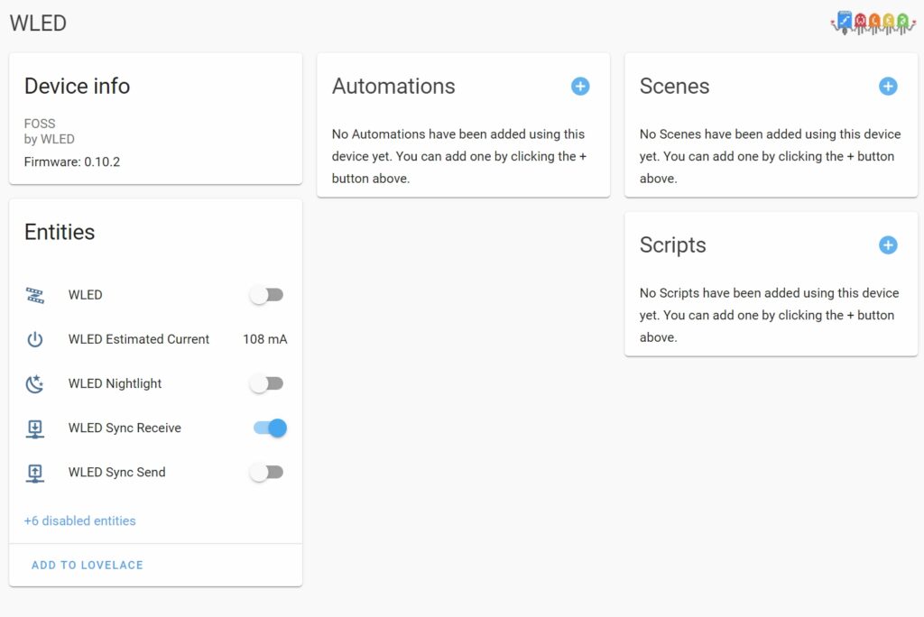This screenshot has width=924, height=617.
Task: Click the Entities card heading
Action: pos(60,232)
